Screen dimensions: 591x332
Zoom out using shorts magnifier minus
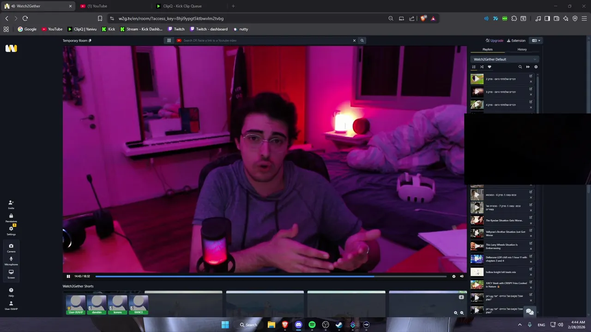tap(462, 313)
